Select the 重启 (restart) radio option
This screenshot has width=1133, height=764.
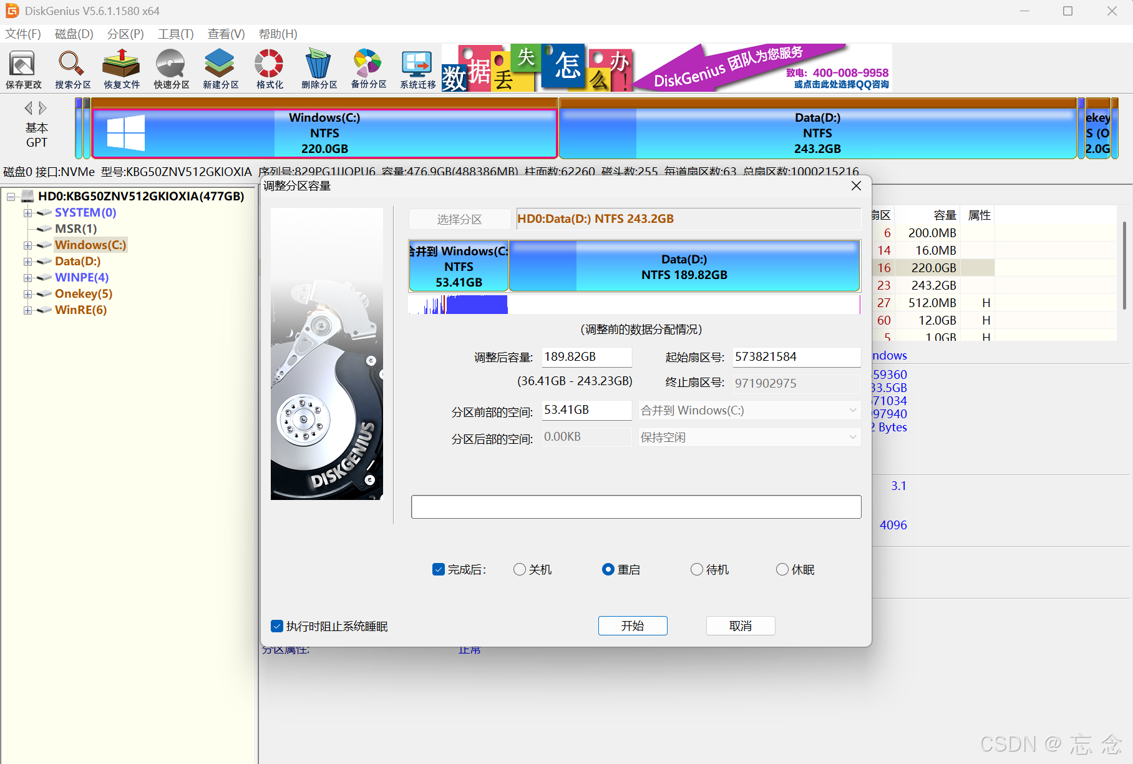608,569
